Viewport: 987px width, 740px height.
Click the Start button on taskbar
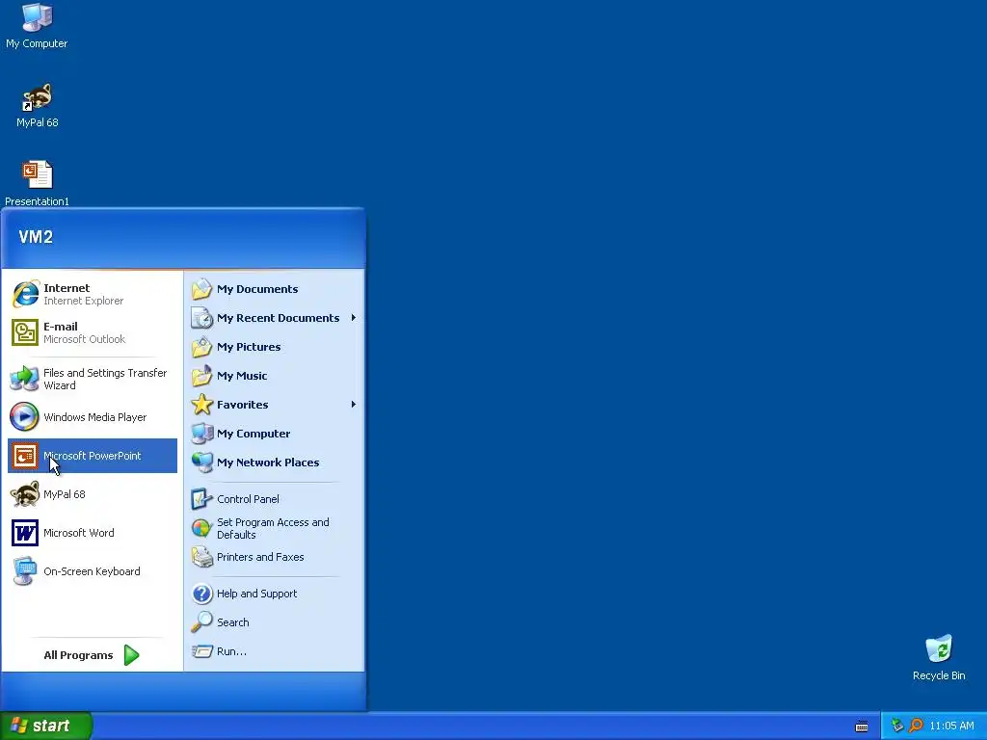(46, 726)
